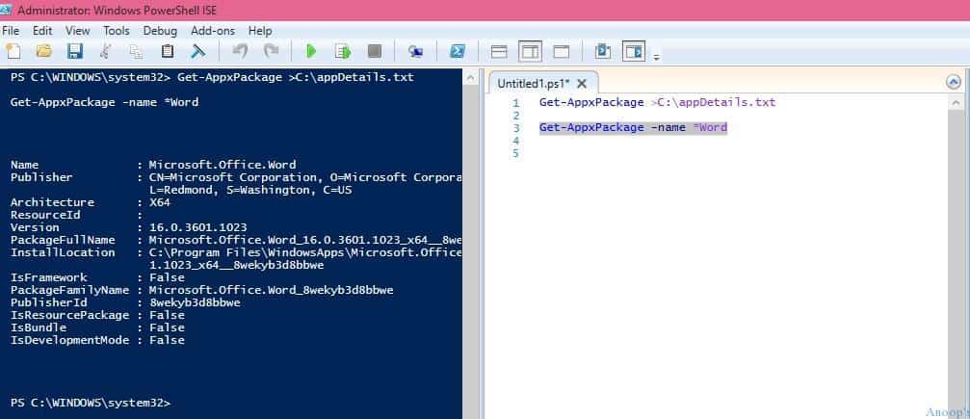This screenshot has height=419, width=970.
Task: Click the Microsoft.Office.Word name value
Action: coord(223,165)
